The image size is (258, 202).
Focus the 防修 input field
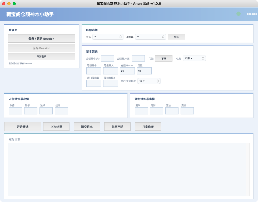[31, 111]
